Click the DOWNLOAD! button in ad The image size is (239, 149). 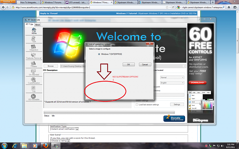[x=198, y=83]
